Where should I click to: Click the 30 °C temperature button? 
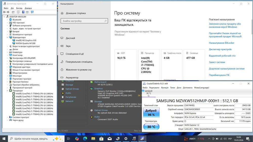(151, 127)
